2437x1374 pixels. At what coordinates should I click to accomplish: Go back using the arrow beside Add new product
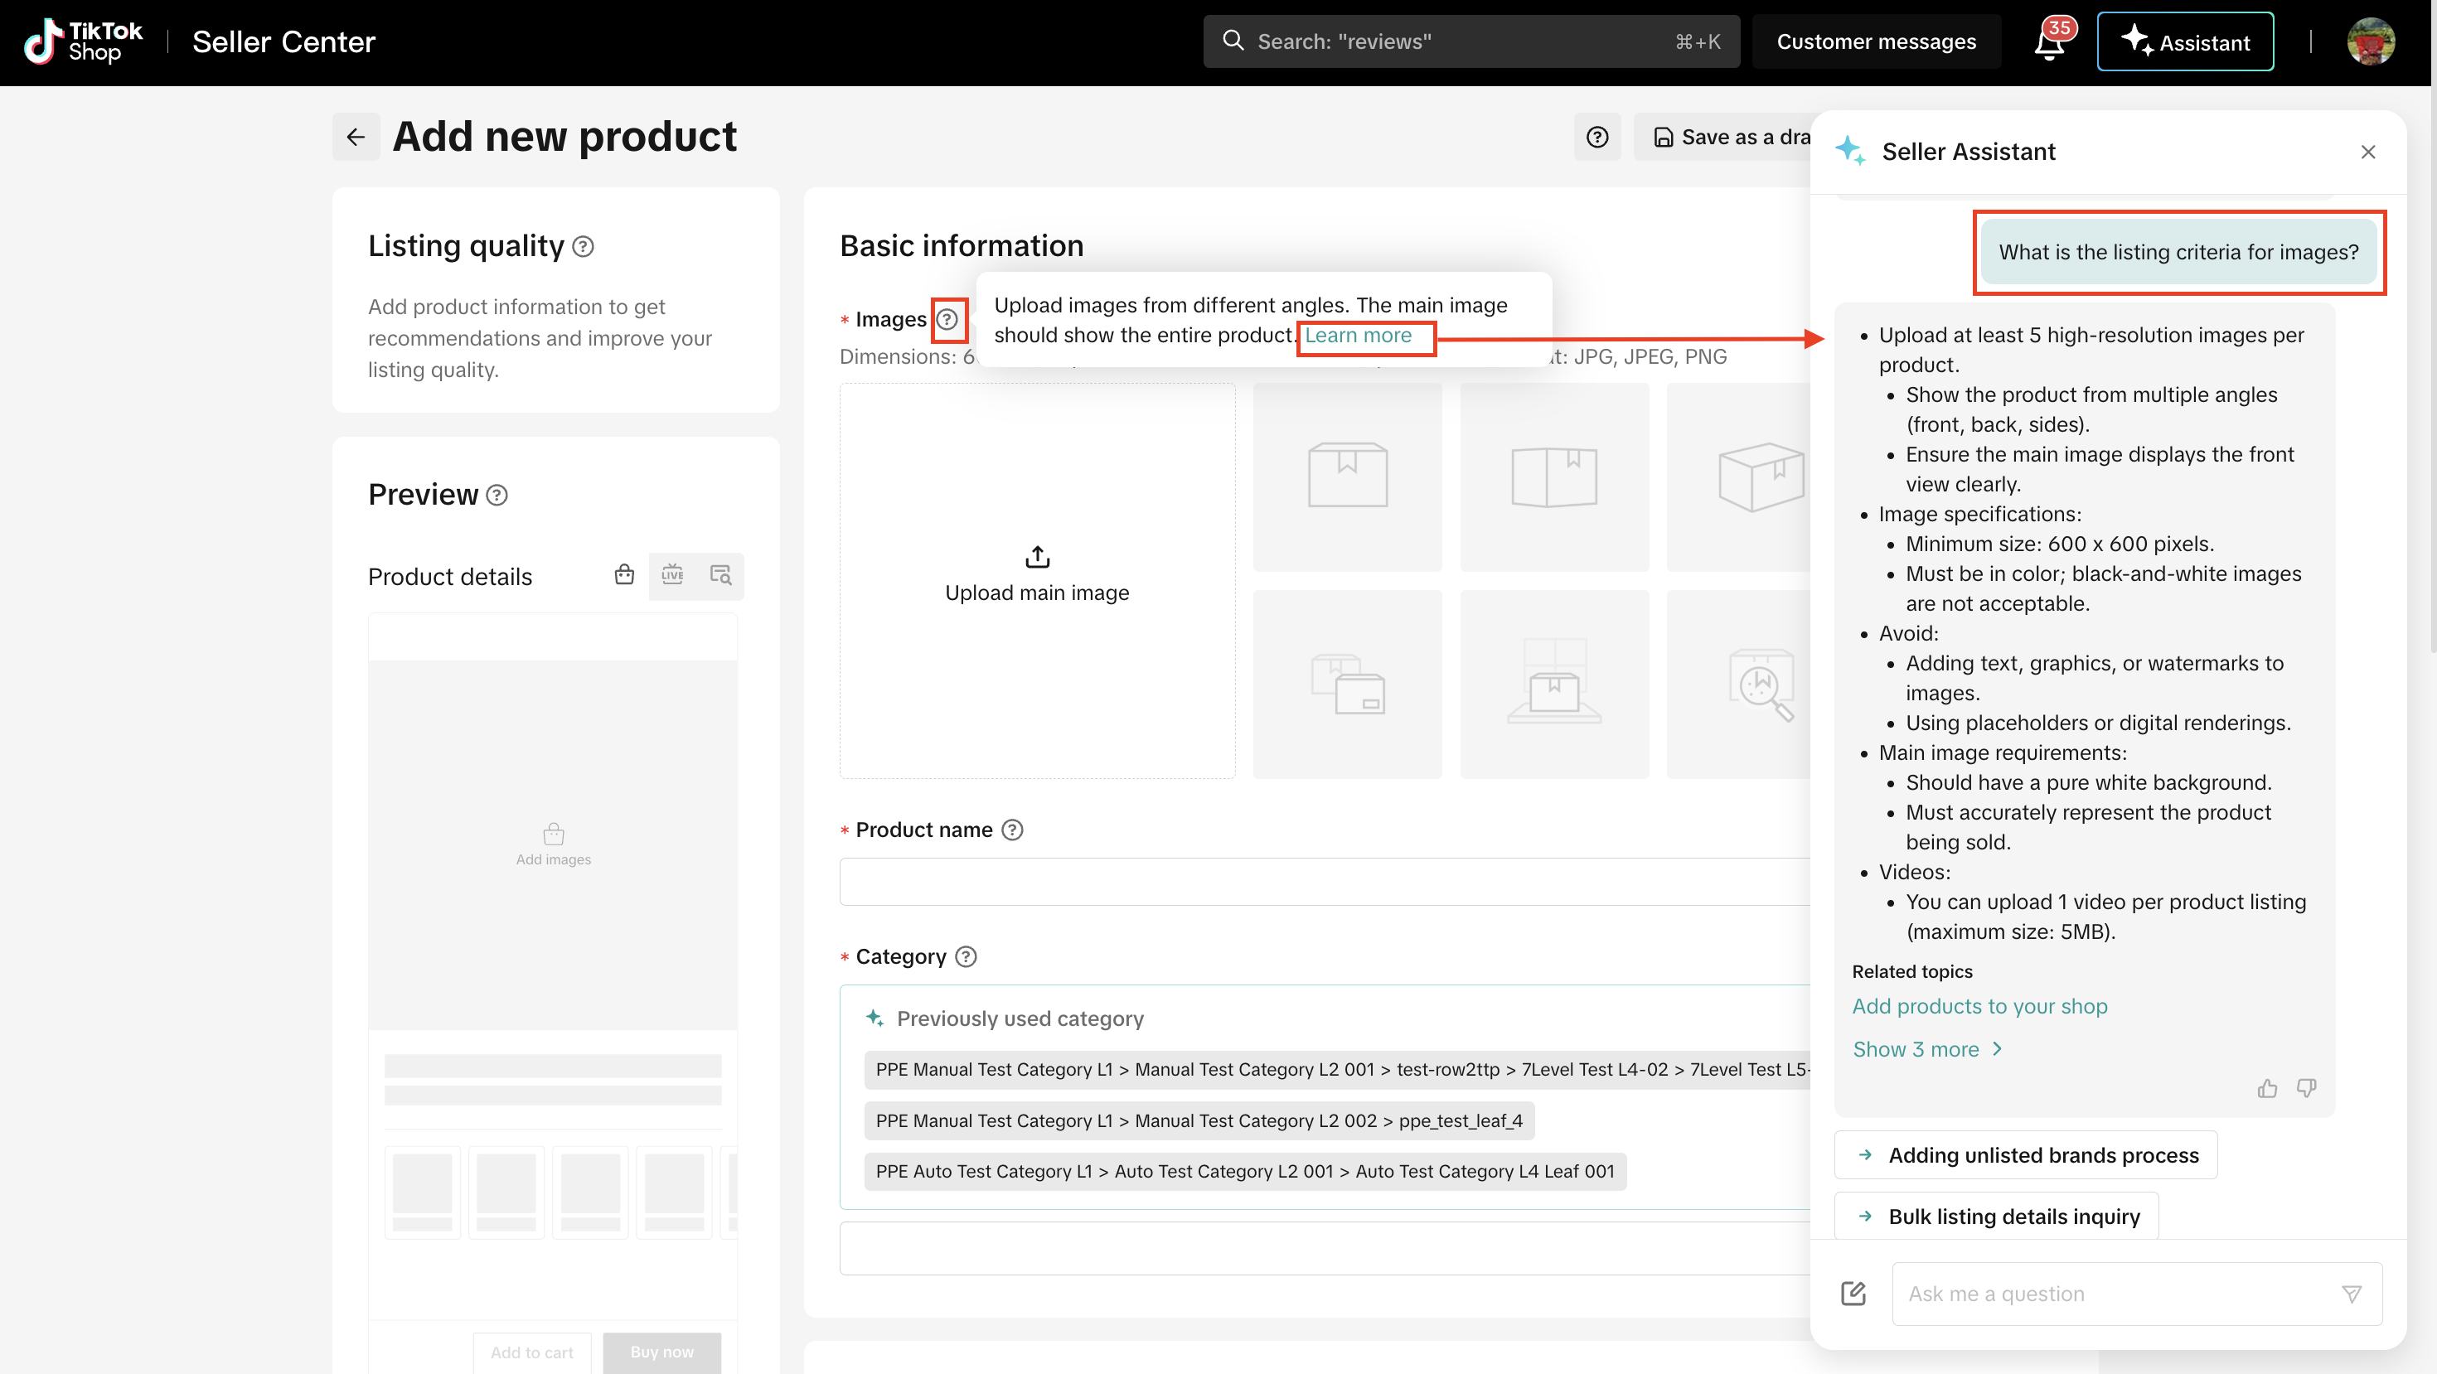coord(356,137)
